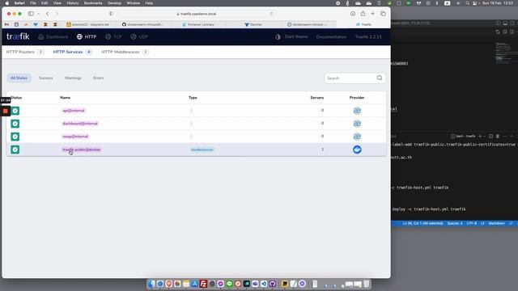Toggle the Safari sidebar
Viewport: 518px width, 291px height.
[x=31, y=14]
